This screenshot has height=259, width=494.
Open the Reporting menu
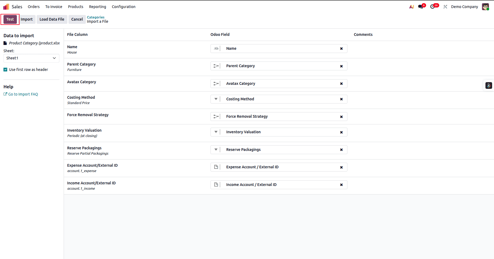coord(97,6)
